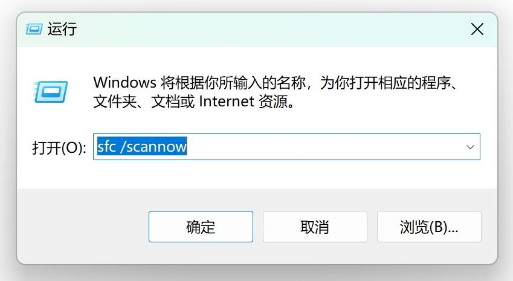Click the 资源 text ending the description
The height and width of the screenshot is (281, 513).
[x=273, y=102]
